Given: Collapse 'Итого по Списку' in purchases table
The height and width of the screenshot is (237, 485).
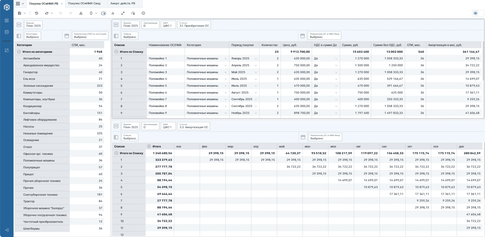Looking at the screenshot, I should pos(116,52).
